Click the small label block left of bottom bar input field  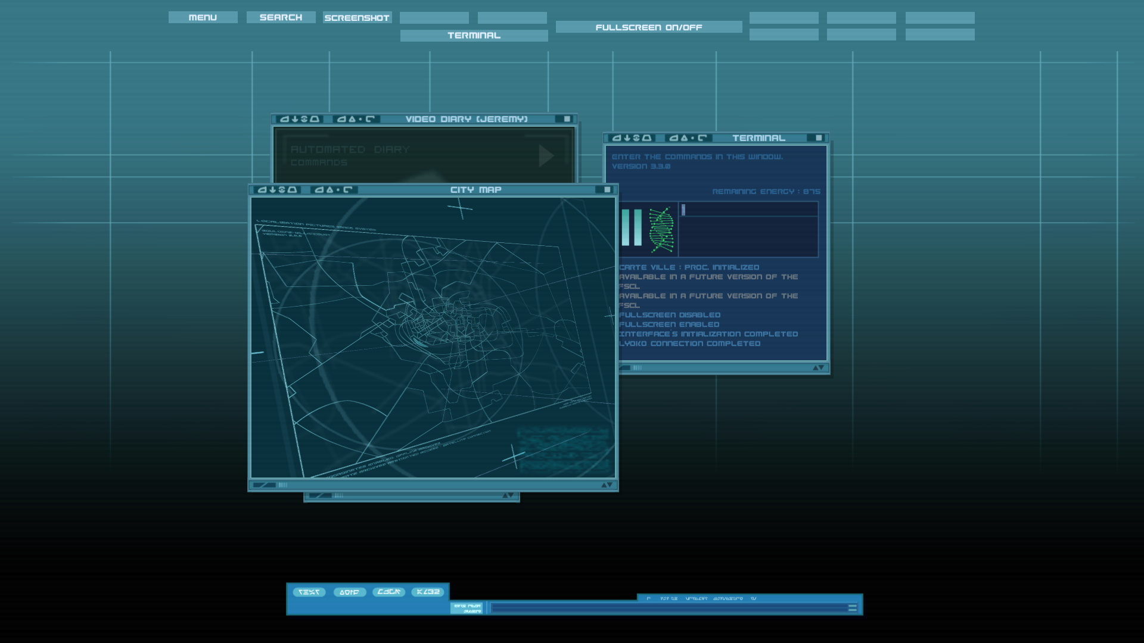pos(467,608)
